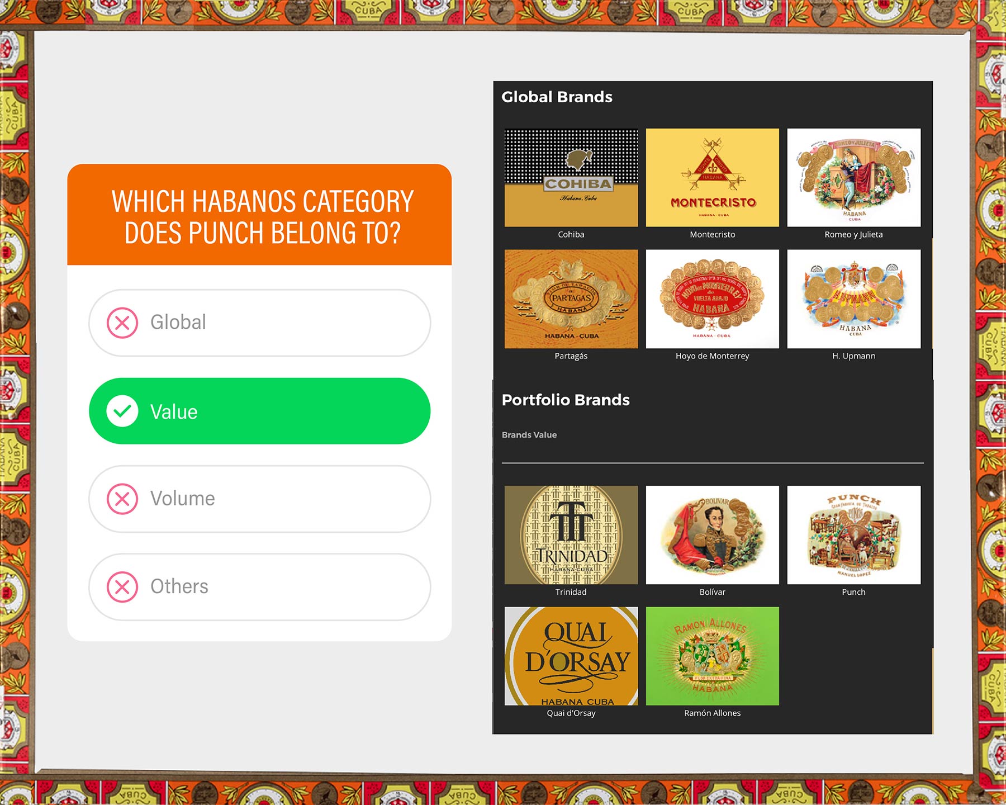Choose the Global answer option
This screenshot has height=805, width=1006.
click(259, 323)
